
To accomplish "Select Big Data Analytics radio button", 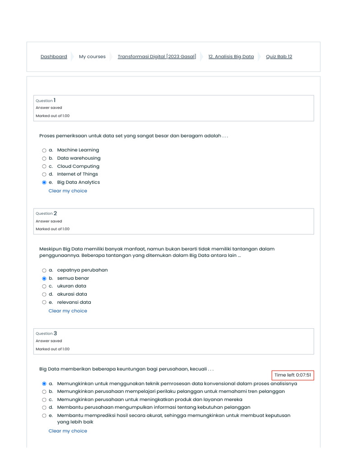I will point(44,183).
